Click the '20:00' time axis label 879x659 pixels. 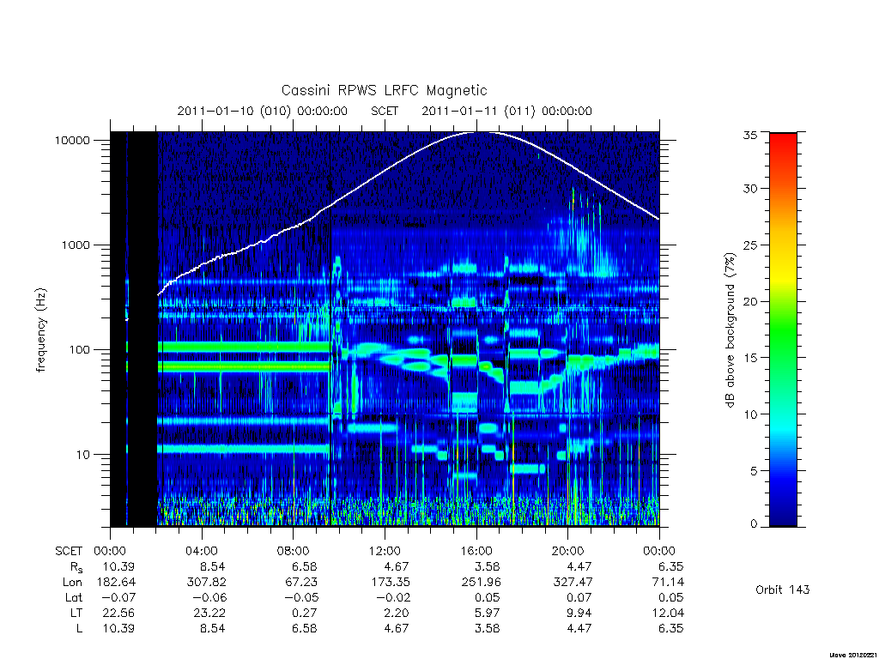568,552
